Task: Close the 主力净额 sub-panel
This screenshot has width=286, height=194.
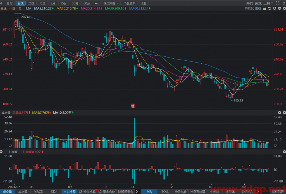Action: (284, 152)
